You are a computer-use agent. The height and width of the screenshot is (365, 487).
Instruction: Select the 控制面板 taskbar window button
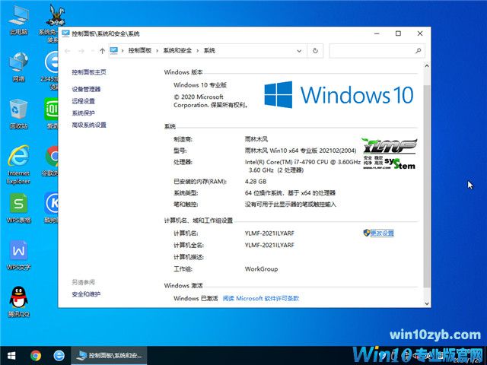[x=109, y=355]
